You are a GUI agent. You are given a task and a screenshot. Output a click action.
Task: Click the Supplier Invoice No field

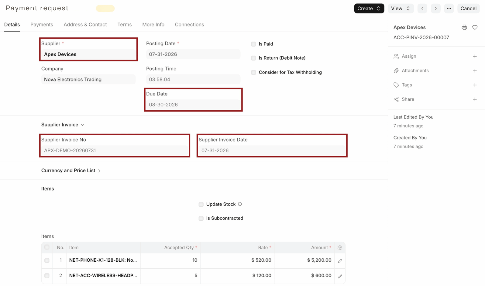point(115,150)
